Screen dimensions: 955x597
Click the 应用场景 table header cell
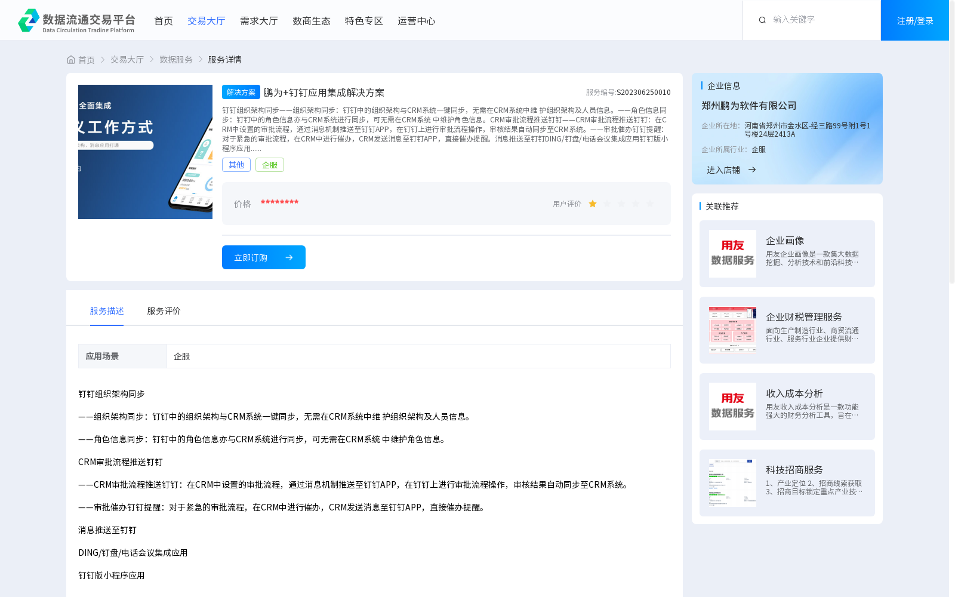point(122,356)
